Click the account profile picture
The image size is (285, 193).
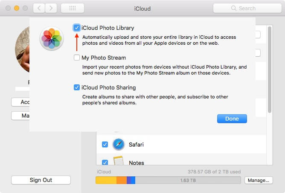[x=22, y=49]
